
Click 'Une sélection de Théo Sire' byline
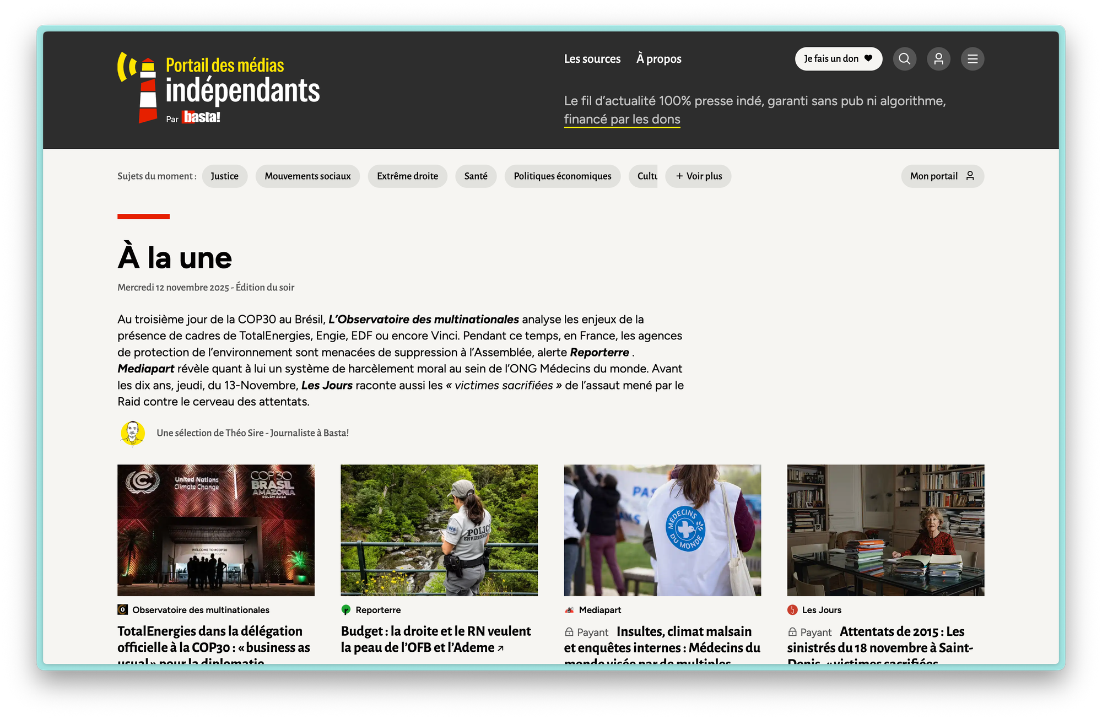point(253,433)
